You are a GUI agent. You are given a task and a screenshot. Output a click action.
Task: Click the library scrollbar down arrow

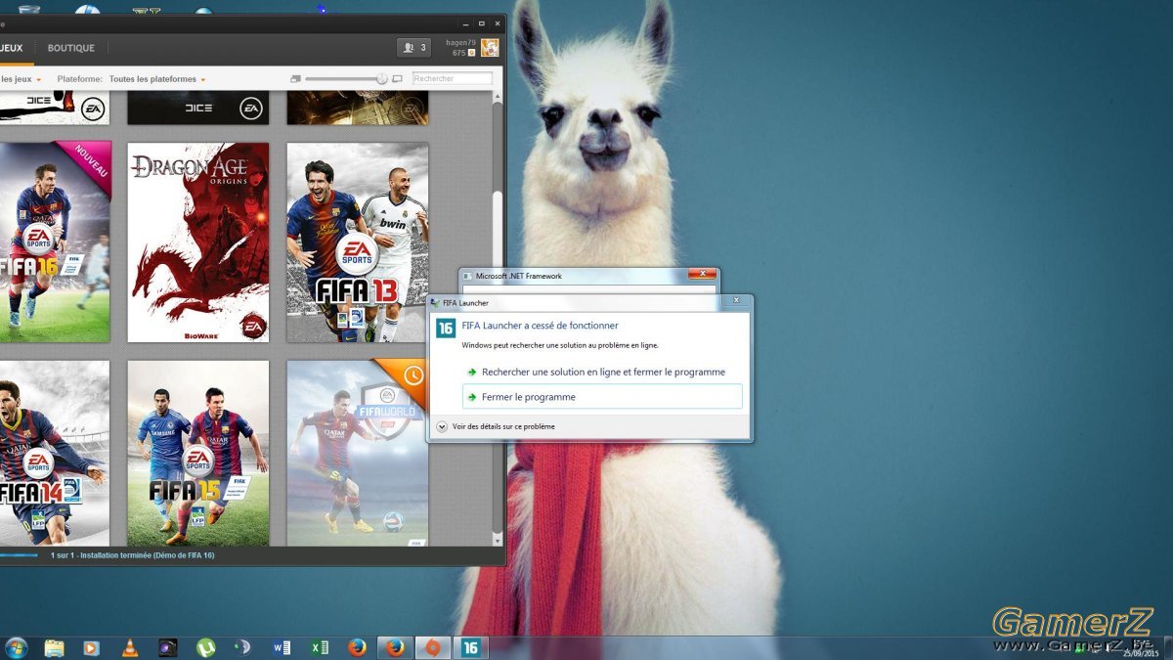pos(498,540)
